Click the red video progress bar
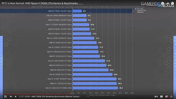Image resolution: width=176 pixels, height=99 pixels. click(x=37, y=94)
